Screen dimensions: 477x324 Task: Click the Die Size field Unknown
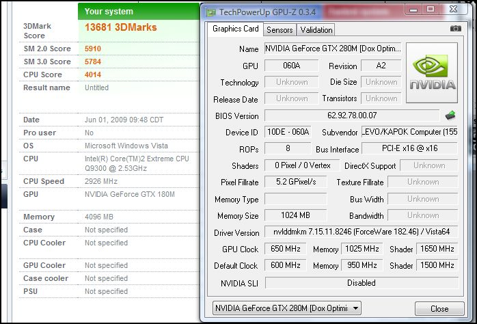tap(381, 82)
